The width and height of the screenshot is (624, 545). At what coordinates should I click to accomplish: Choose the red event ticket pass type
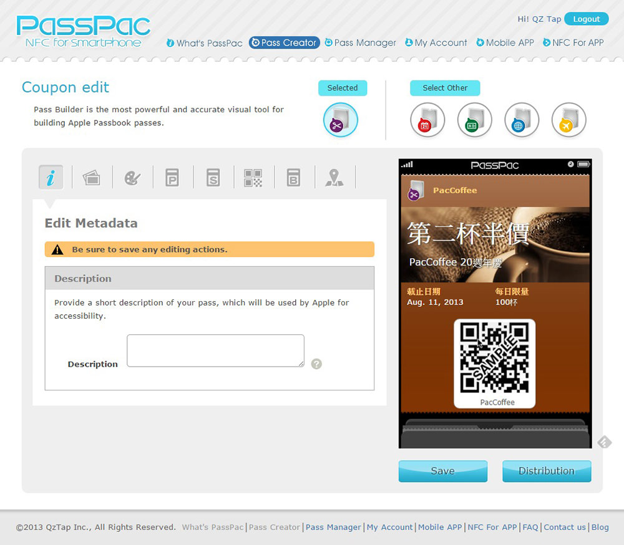[427, 120]
